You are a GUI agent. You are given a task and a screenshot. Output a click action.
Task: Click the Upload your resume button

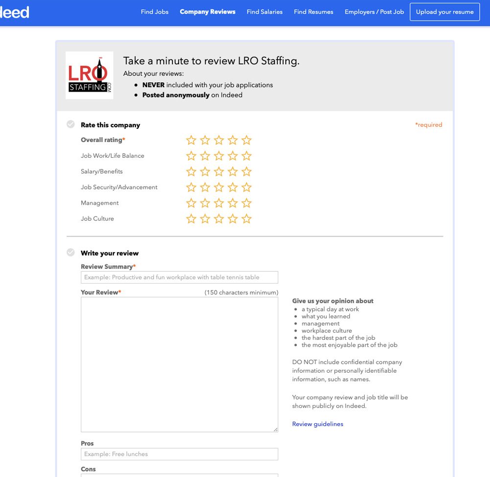coord(444,12)
